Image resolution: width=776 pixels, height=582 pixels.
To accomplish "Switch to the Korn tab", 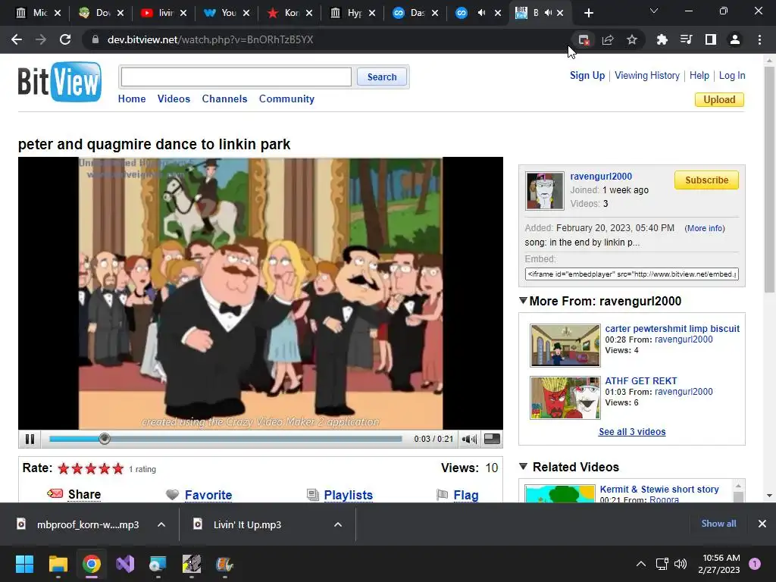I will tap(289, 13).
